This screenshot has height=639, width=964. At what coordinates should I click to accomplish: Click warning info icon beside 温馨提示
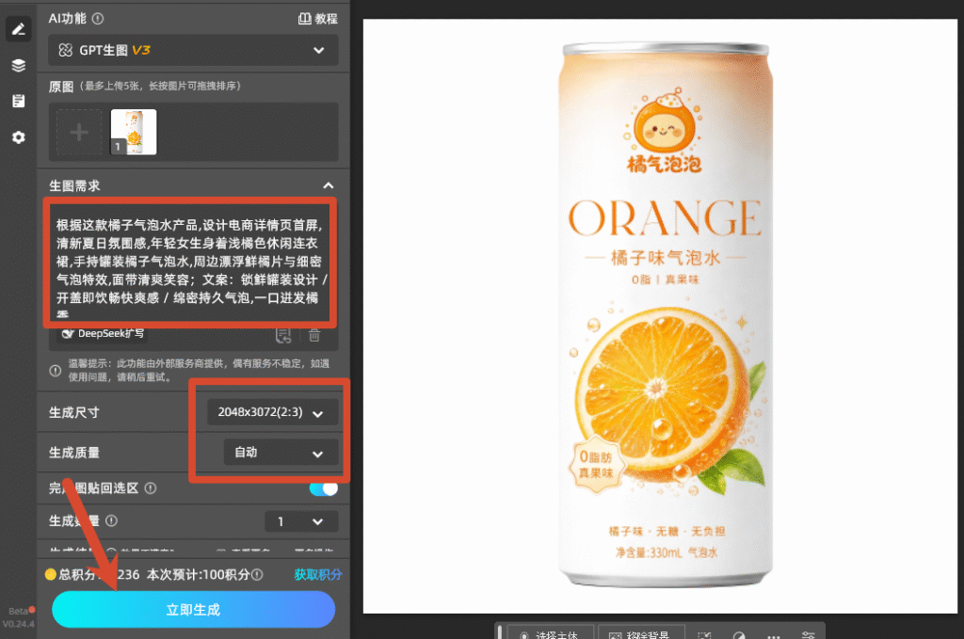point(56,371)
